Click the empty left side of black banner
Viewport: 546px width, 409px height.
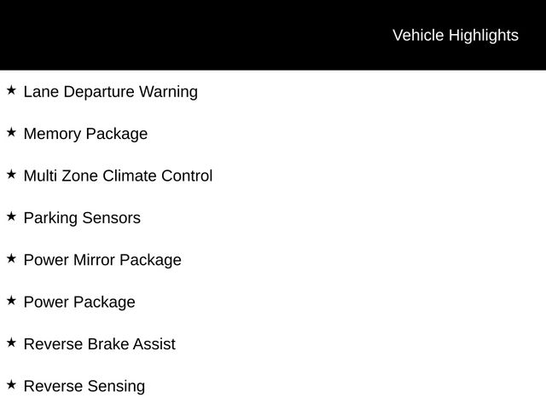coord(128,35)
